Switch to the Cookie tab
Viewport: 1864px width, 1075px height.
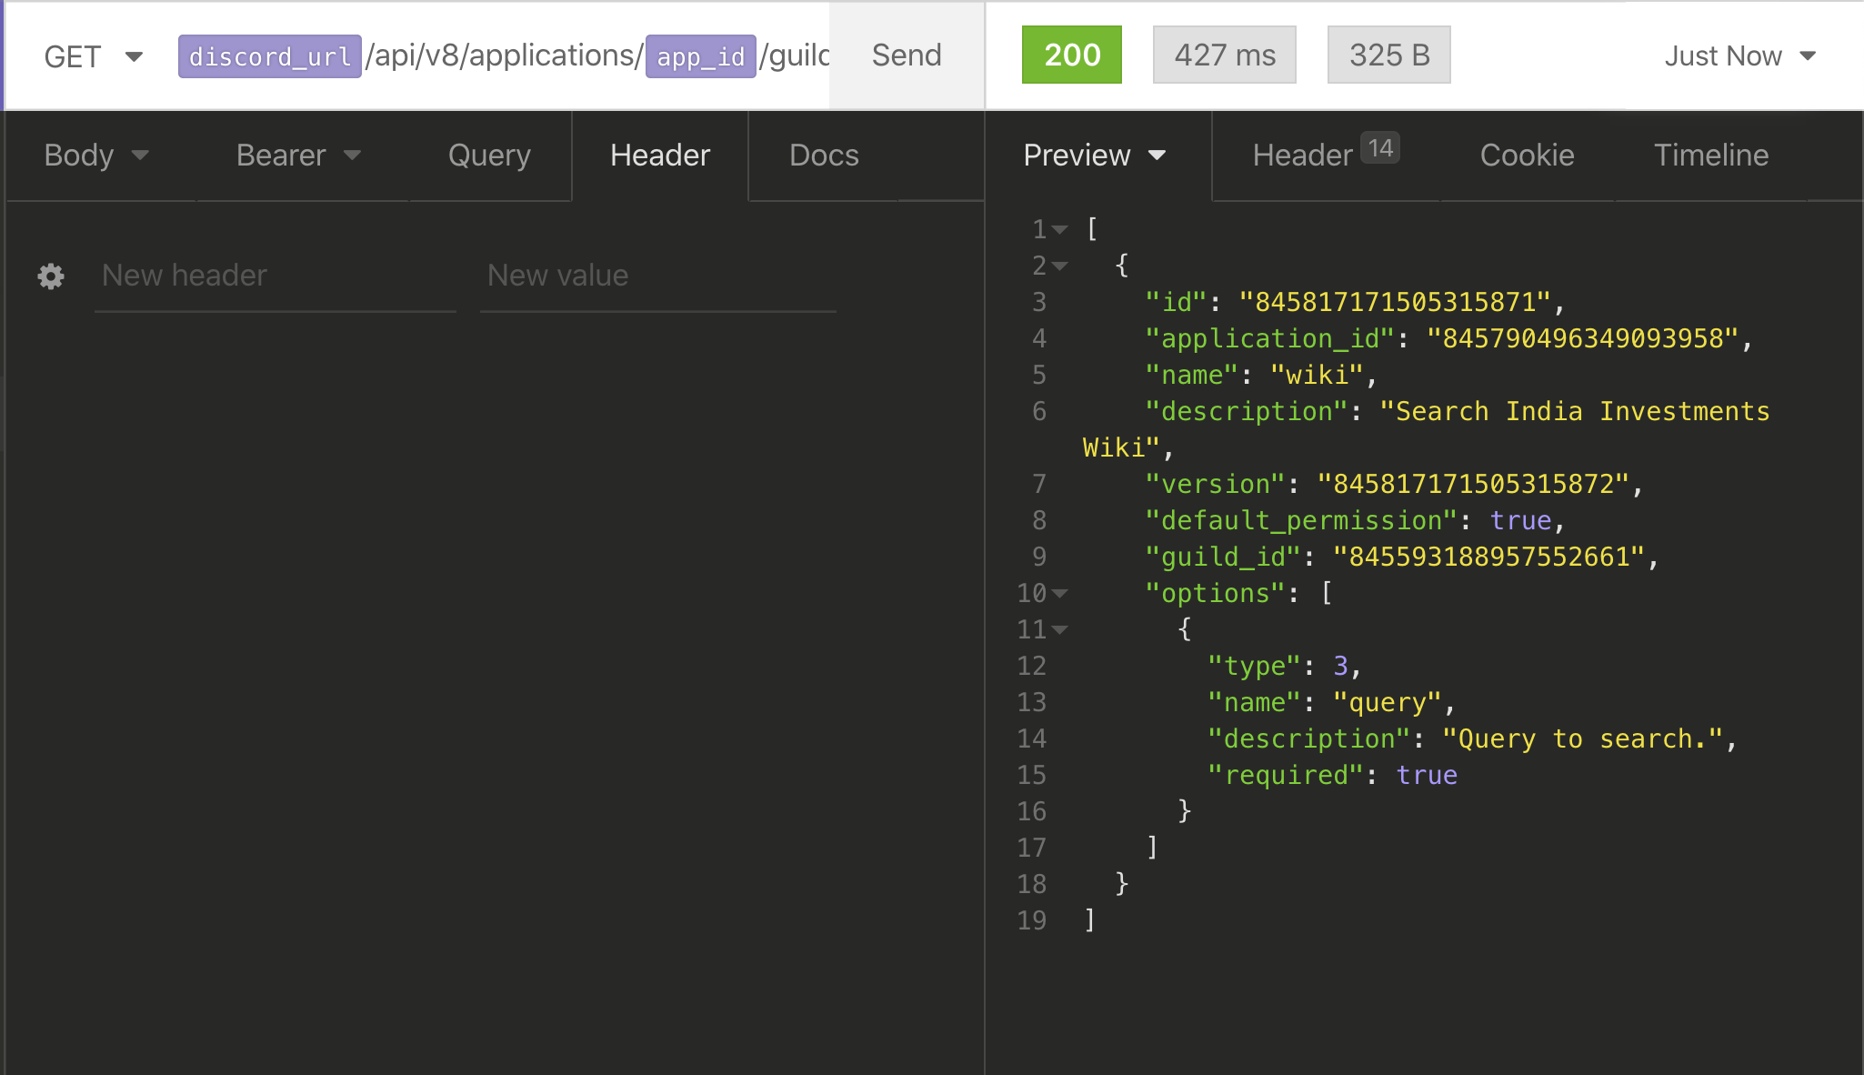(x=1527, y=156)
